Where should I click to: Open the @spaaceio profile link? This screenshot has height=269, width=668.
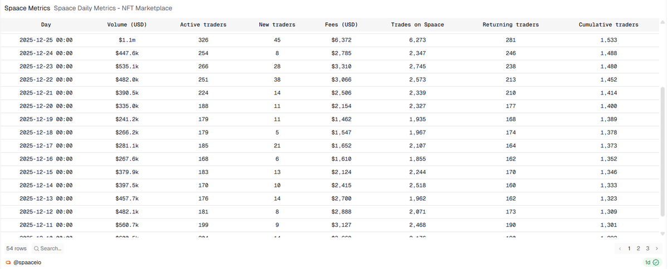click(x=27, y=262)
